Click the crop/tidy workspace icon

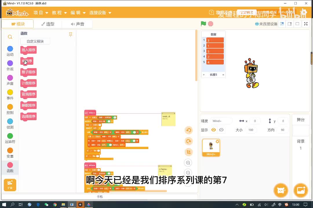pos(188,152)
